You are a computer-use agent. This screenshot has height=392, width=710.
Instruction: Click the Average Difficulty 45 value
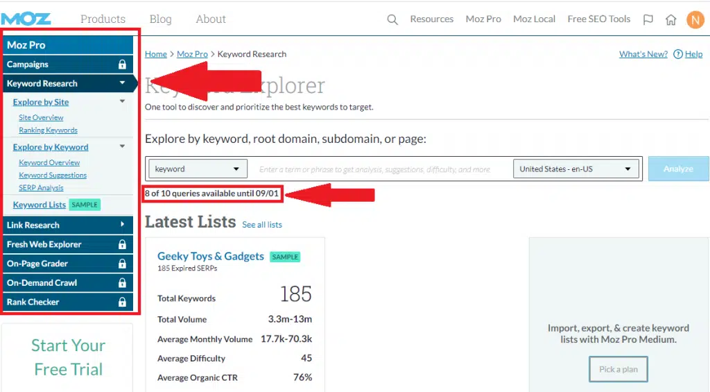pos(306,358)
